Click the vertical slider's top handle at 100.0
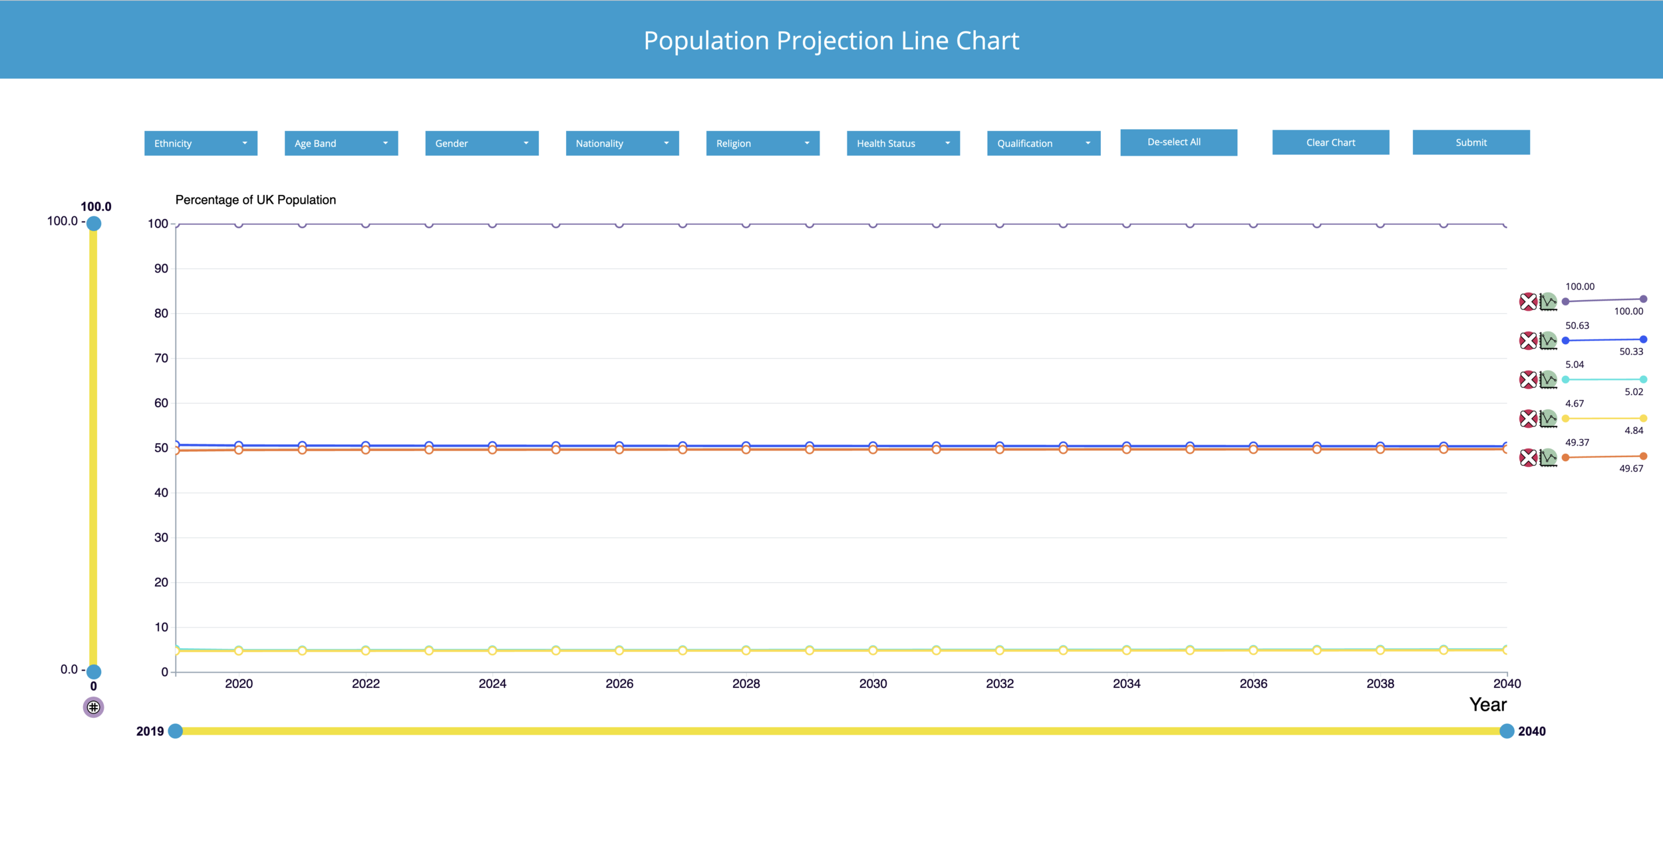The width and height of the screenshot is (1663, 863). pyautogui.click(x=94, y=224)
